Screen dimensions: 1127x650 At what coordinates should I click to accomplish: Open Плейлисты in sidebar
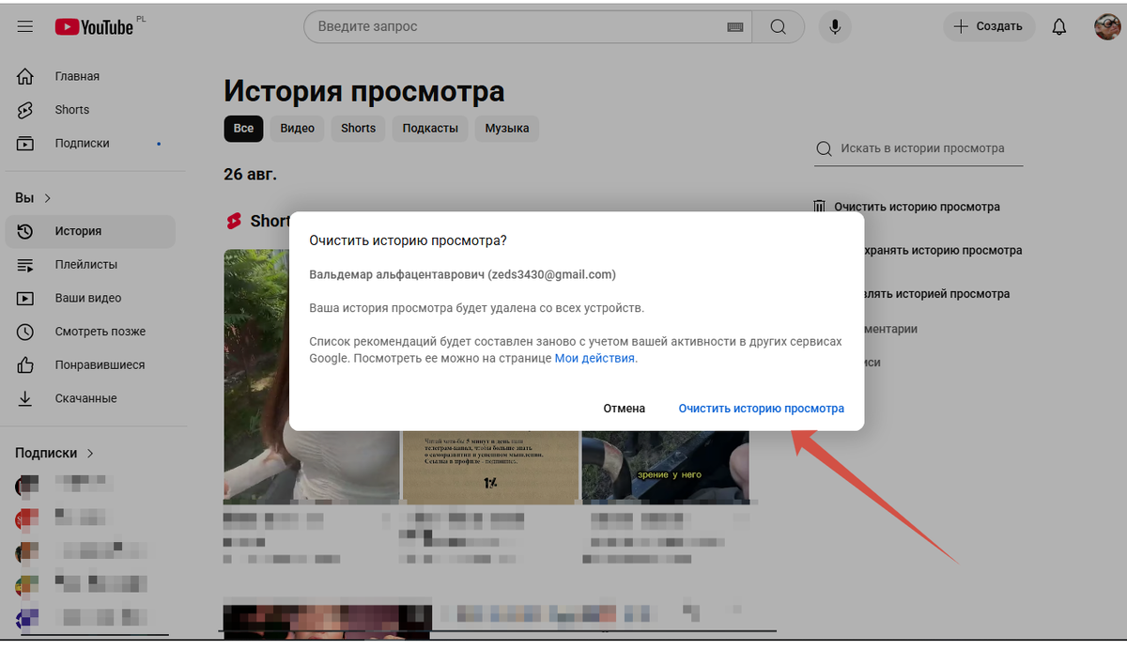pyautogui.click(x=90, y=265)
